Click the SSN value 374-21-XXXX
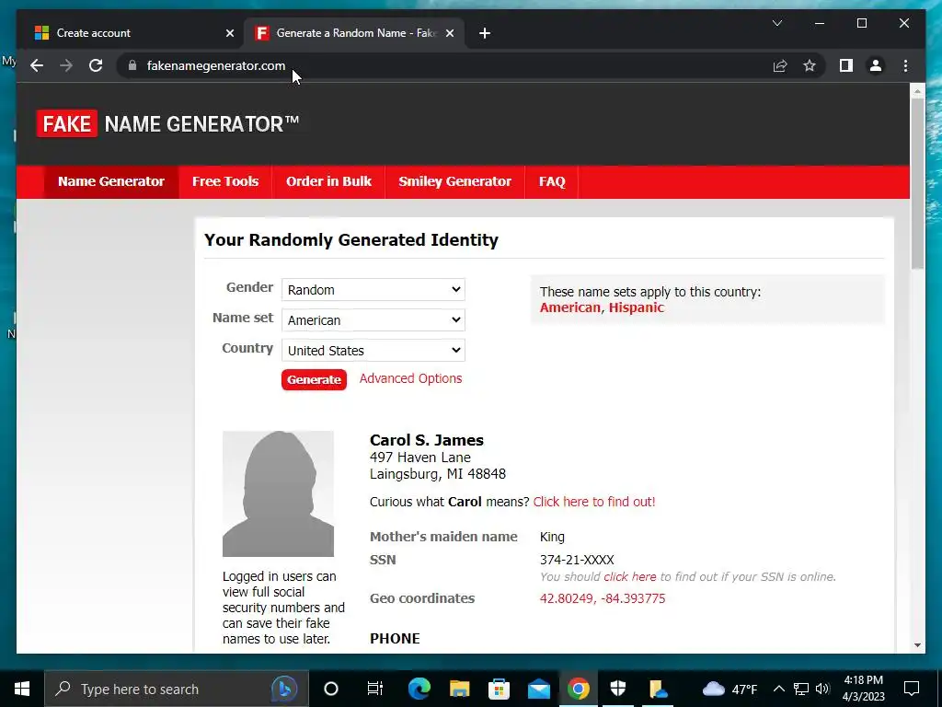This screenshot has height=707, width=942. 577,561
